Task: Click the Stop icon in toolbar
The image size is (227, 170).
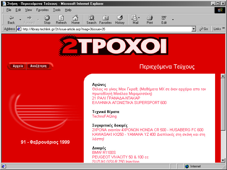Action: tap(47, 18)
